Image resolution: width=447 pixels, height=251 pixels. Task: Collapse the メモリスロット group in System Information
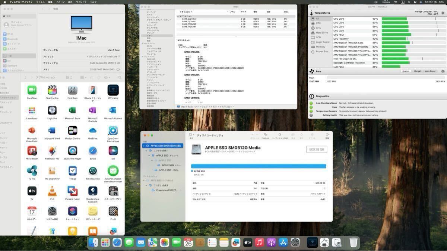[x=178, y=16]
